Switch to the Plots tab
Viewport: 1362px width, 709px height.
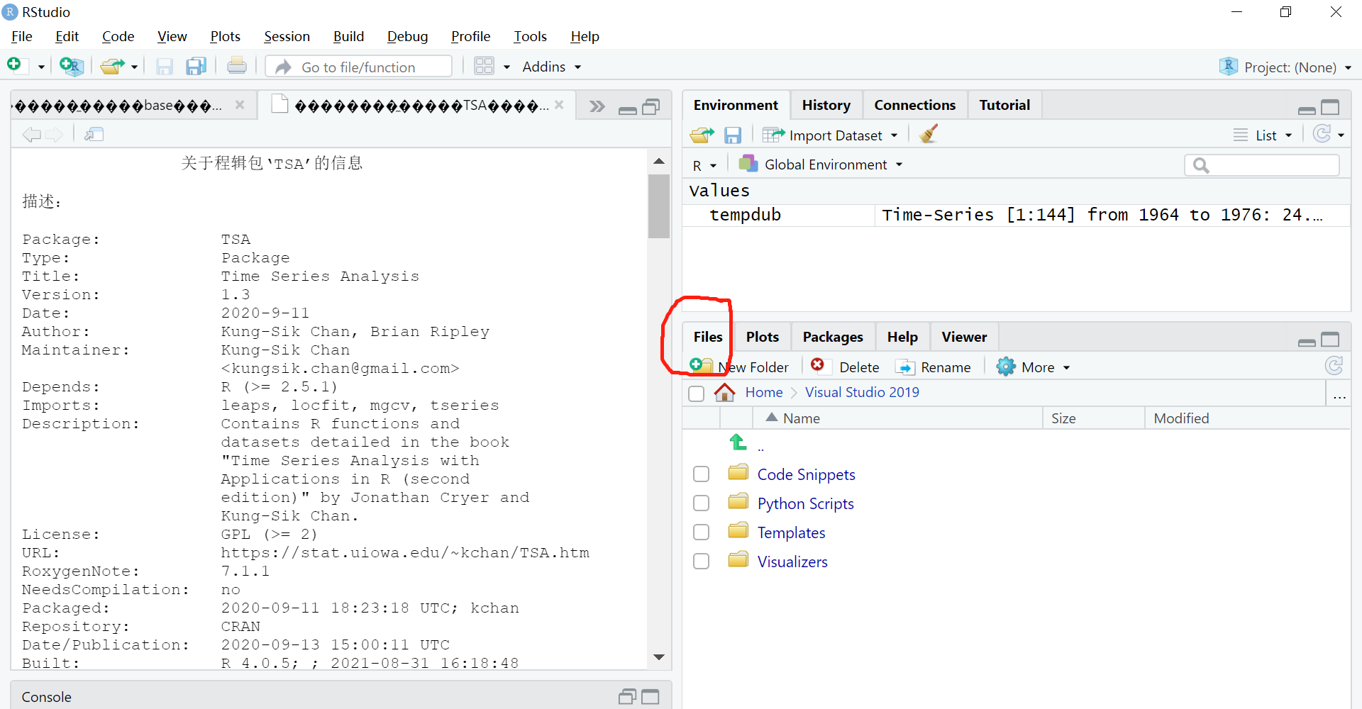(762, 337)
